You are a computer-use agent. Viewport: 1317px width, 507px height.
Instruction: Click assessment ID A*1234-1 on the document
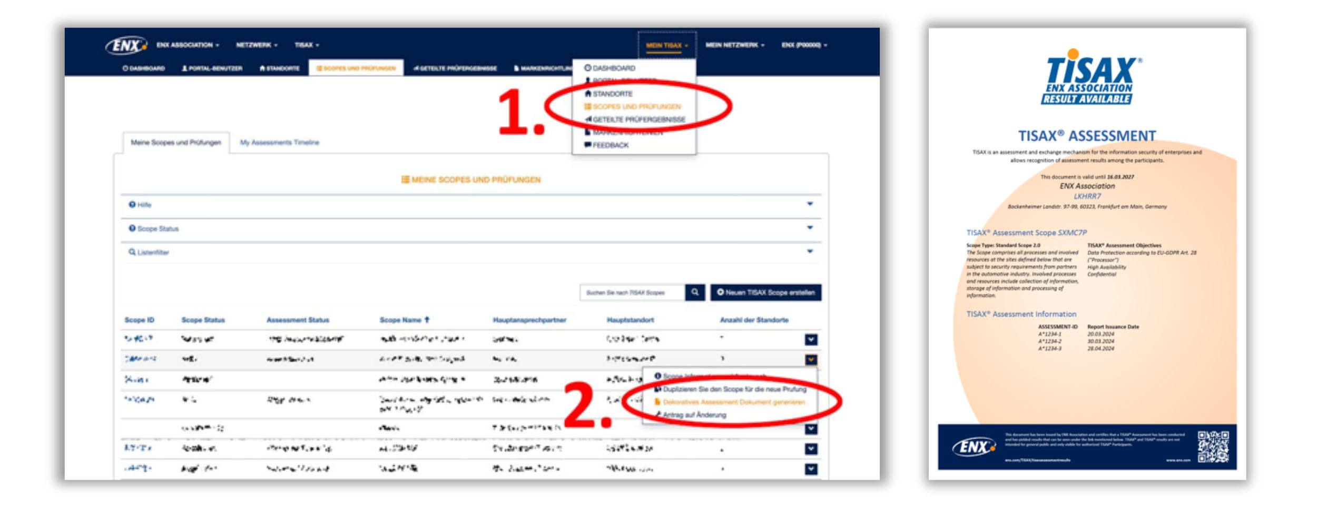[x=1049, y=334]
